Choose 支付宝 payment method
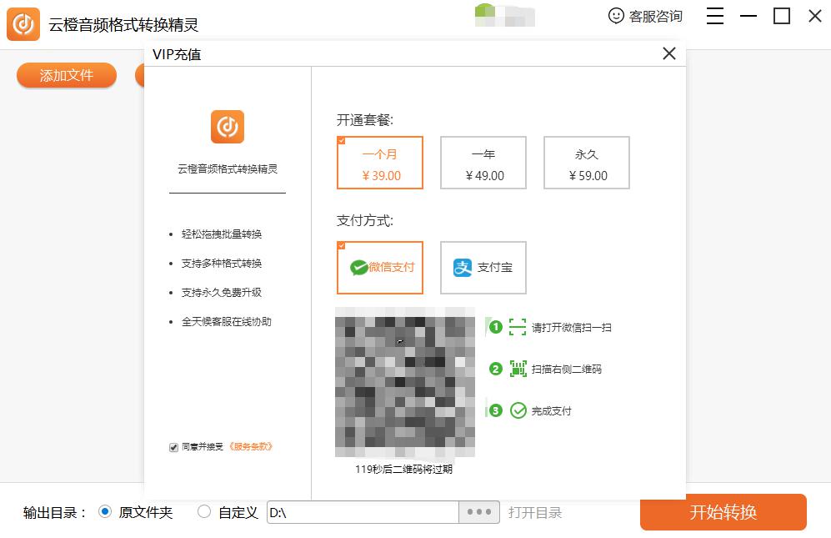The height and width of the screenshot is (538, 831). click(483, 268)
